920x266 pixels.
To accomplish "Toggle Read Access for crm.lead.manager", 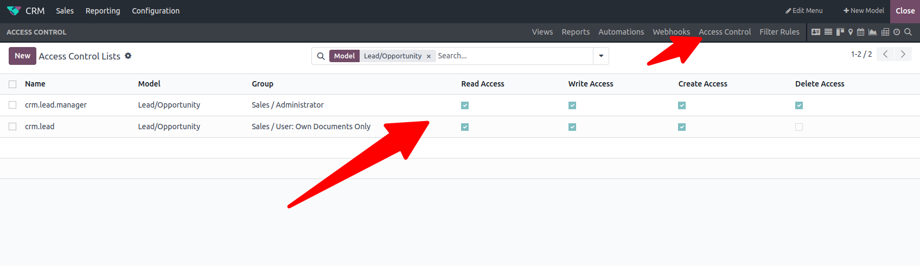I will (465, 105).
